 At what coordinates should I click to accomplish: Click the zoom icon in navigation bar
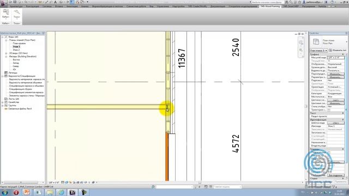pos(301,50)
